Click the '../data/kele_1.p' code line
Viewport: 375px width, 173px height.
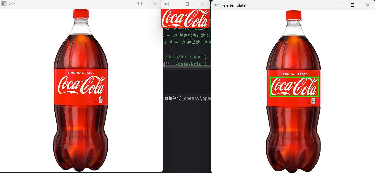(187, 64)
